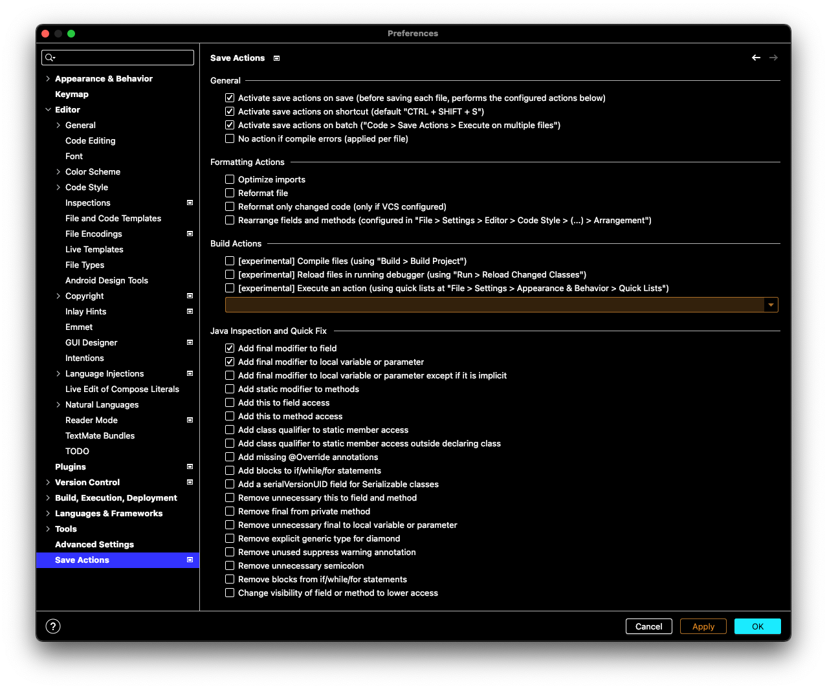Open the help question mark icon

pos(53,626)
